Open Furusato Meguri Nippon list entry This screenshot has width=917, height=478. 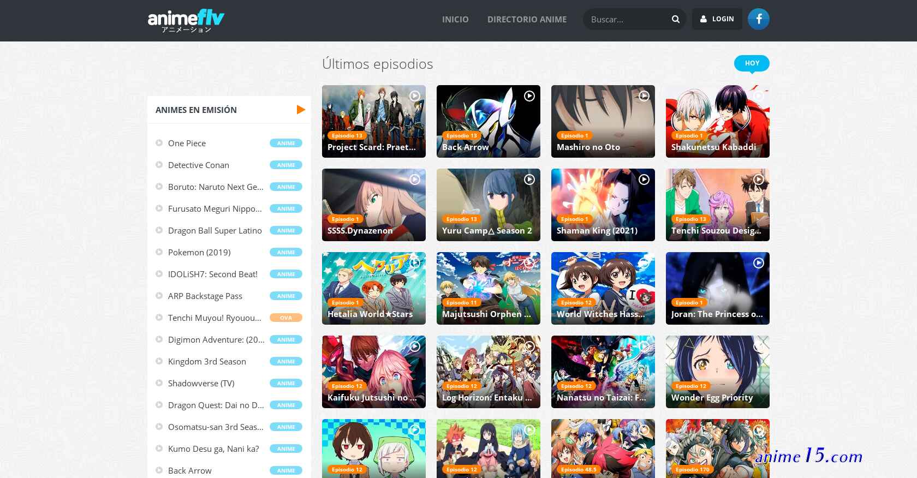[215, 208]
